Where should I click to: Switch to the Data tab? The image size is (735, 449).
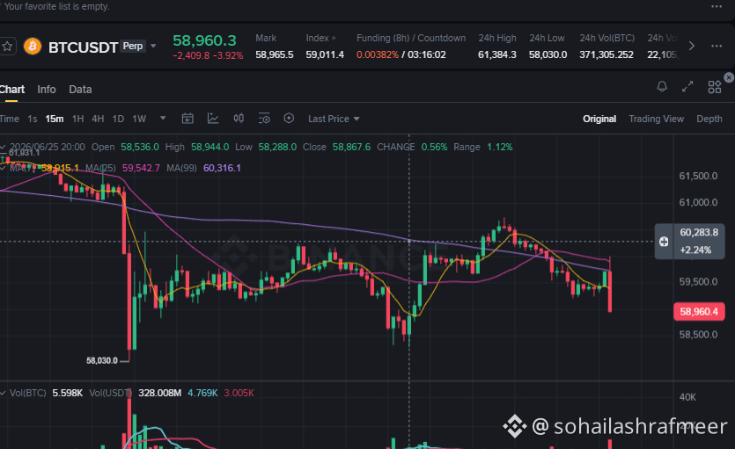(x=80, y=90)
